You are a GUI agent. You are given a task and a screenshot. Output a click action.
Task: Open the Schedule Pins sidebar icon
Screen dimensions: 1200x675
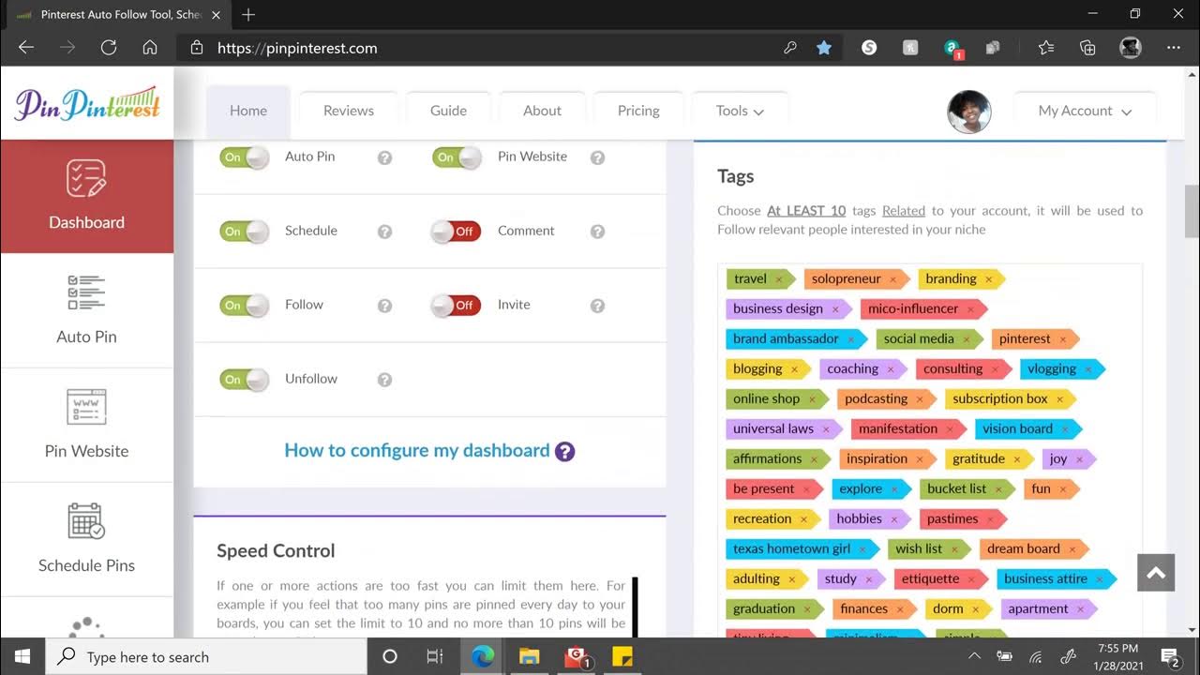point(86,521)
